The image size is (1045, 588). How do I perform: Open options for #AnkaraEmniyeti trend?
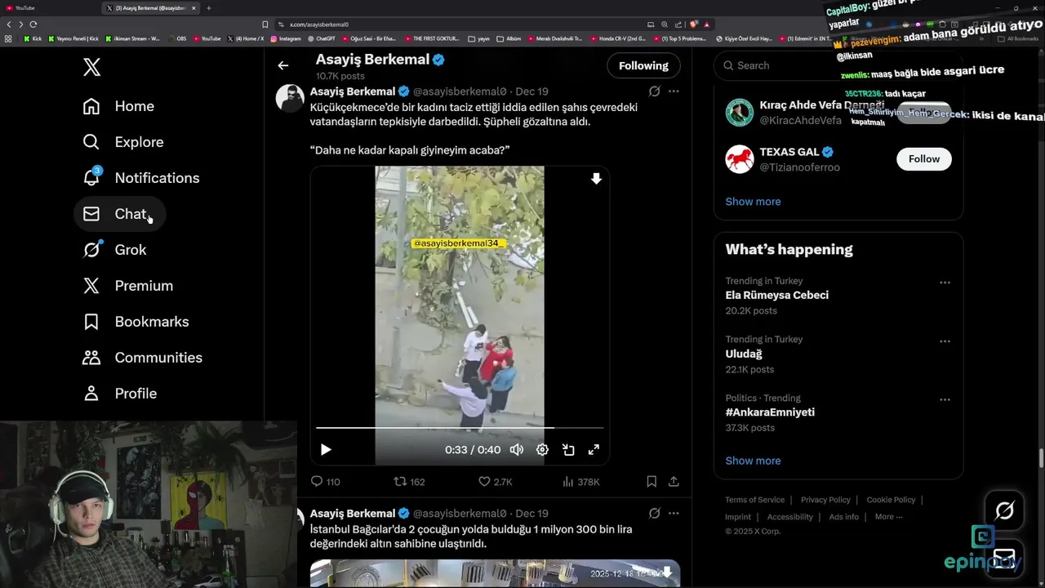(x=945, y=400)
